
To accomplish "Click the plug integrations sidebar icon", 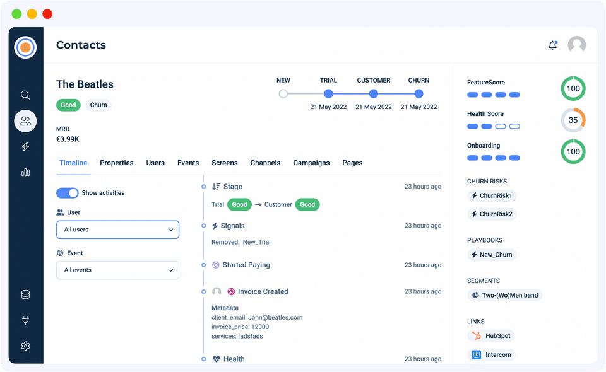I will tap(25, 320).
